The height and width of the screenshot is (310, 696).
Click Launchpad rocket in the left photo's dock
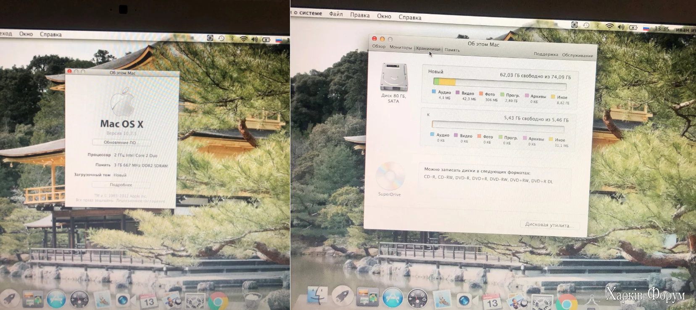click(9, 299)
